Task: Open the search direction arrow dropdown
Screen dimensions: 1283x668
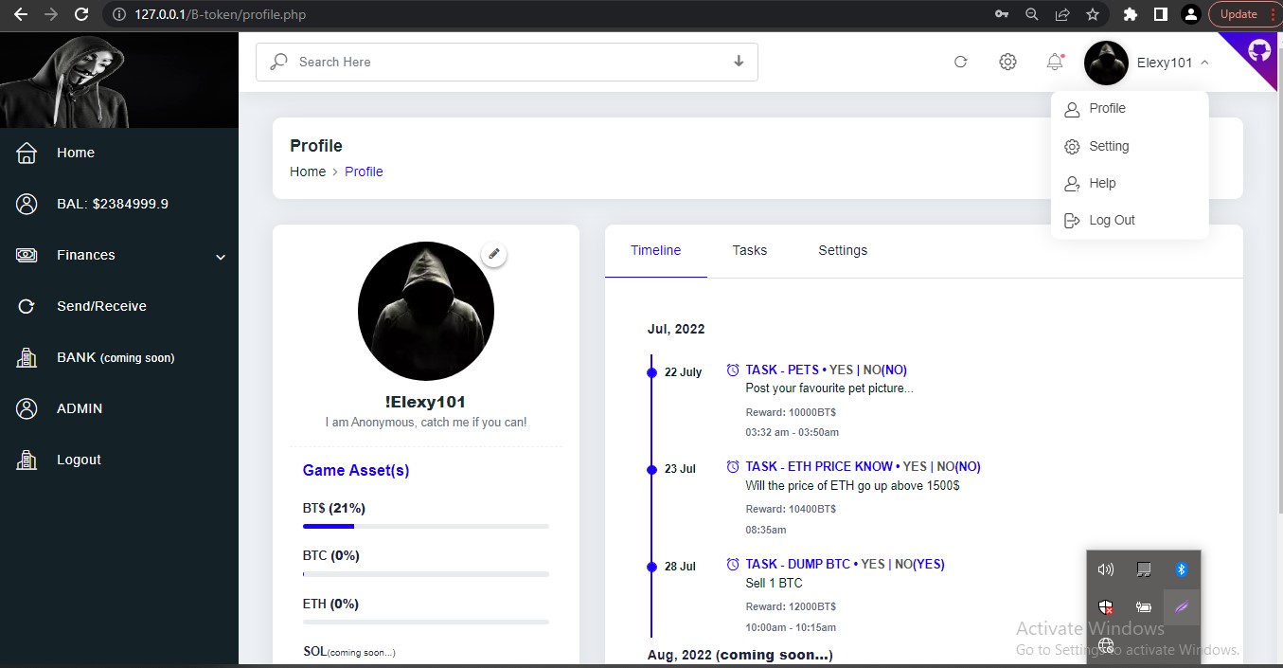Action: pyautogui.click(x=738, y=61)
